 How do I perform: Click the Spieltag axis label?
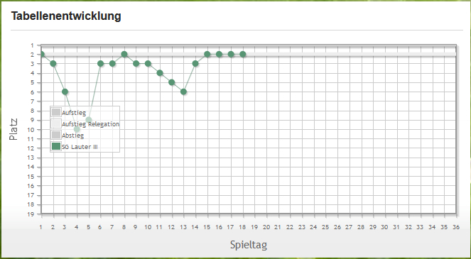249,245
